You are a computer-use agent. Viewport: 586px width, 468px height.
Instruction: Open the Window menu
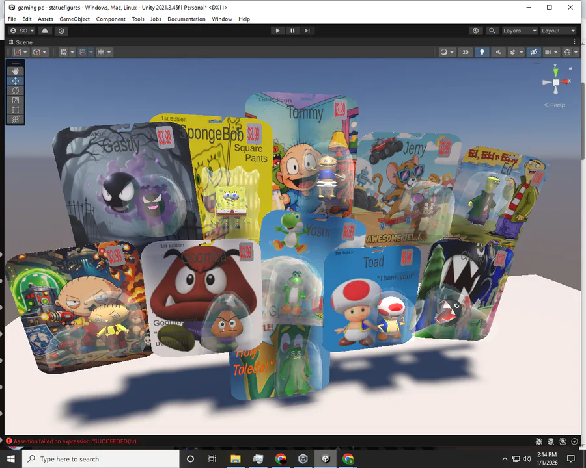(221, 19)
